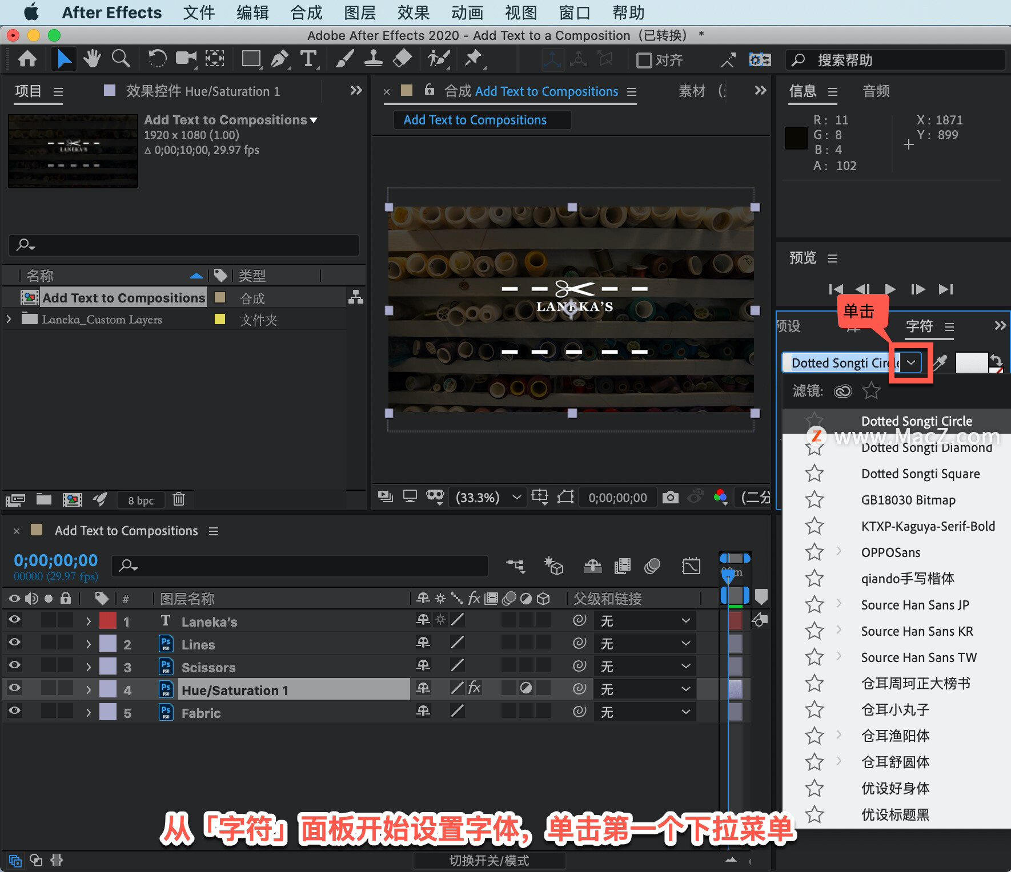The image size is (1011, 872).
Task: Expand layer 4 Hue/Saturation 1 properties
Action: click(x=88, y=689)
